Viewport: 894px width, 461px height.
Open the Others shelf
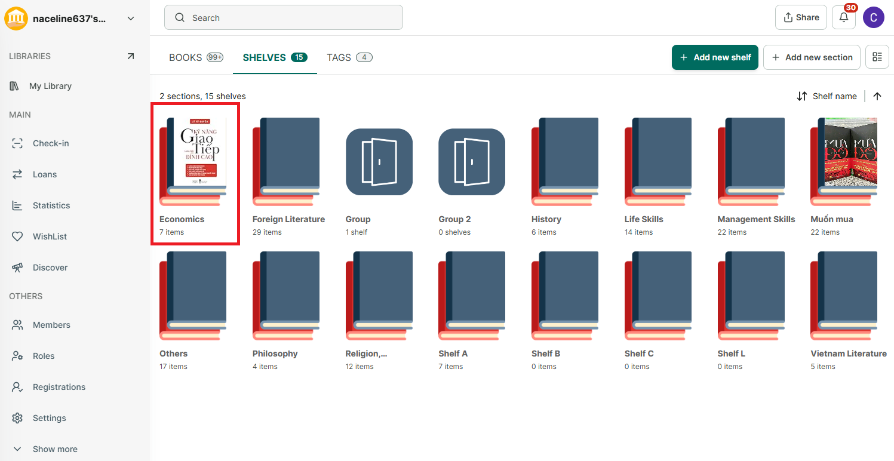[193, 311]
